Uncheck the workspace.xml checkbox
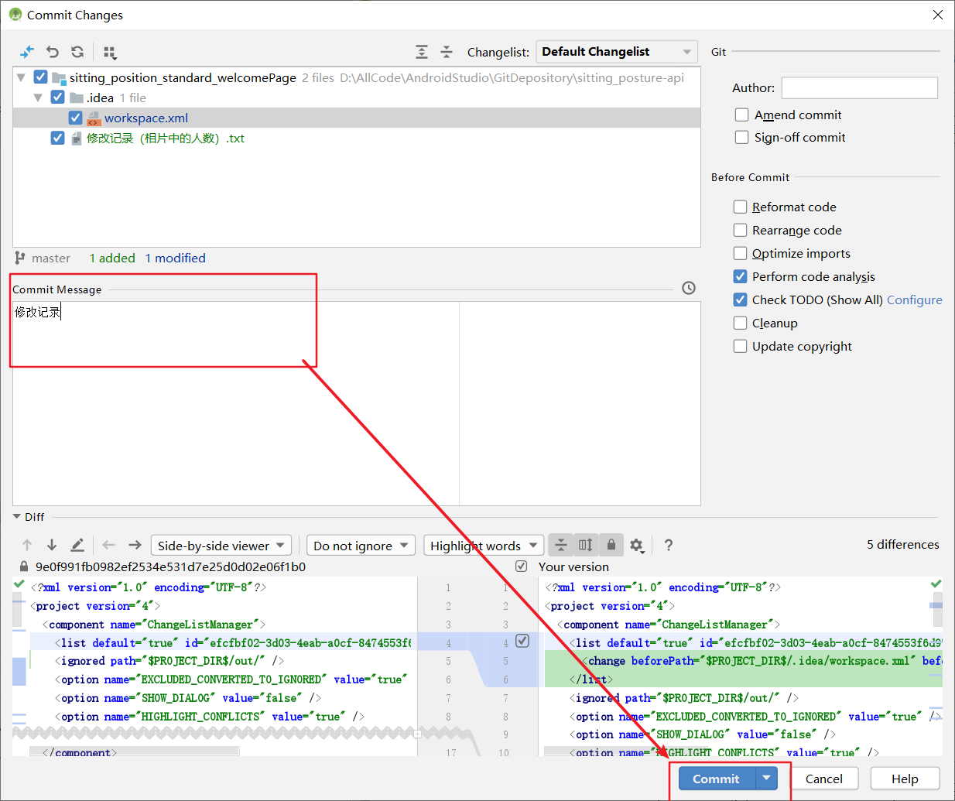The width and height of the screenshot is (955, 801). (x=75, y=118)
